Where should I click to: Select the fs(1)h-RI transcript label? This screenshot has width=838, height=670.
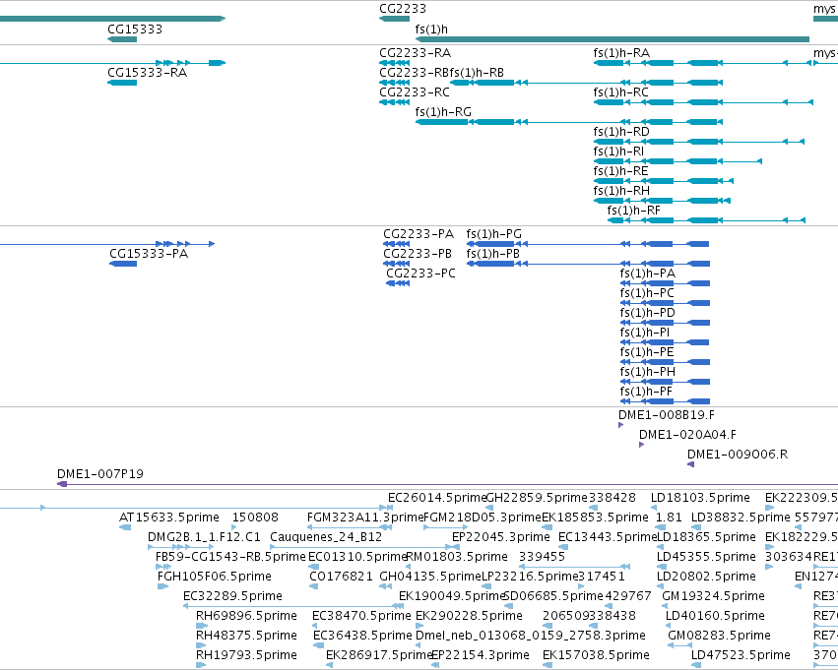pyautogui.click(x=618, y=152)
